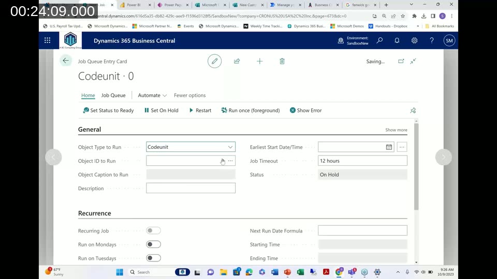Bookmark this page with the star icon
Viewport: 497px width, 279px height.
[x=403, y=16]
